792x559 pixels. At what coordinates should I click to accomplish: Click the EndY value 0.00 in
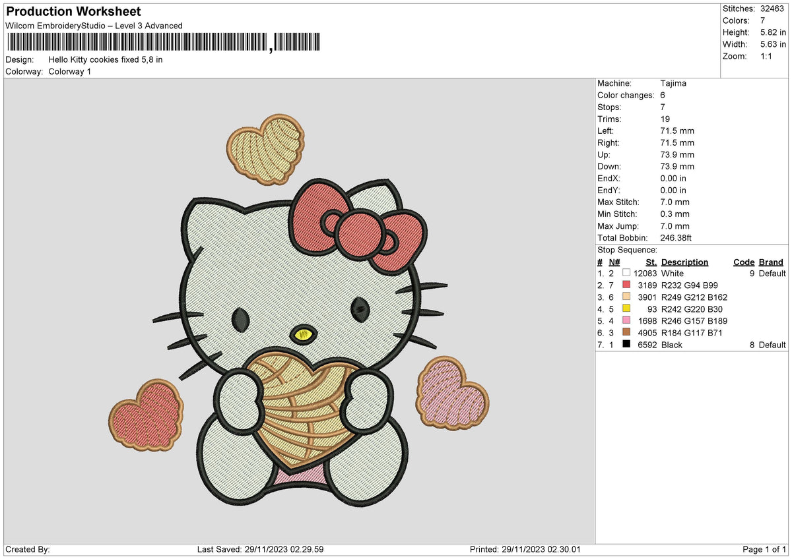[673, 190]
